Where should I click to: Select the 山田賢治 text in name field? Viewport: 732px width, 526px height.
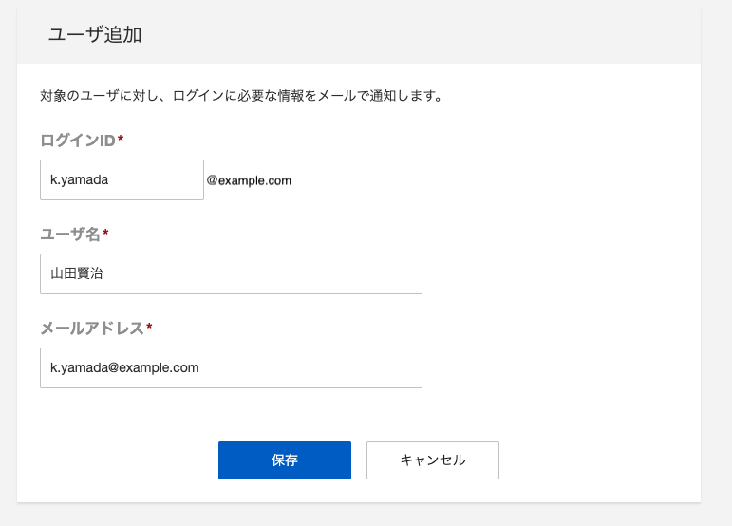tap(77, 273)
